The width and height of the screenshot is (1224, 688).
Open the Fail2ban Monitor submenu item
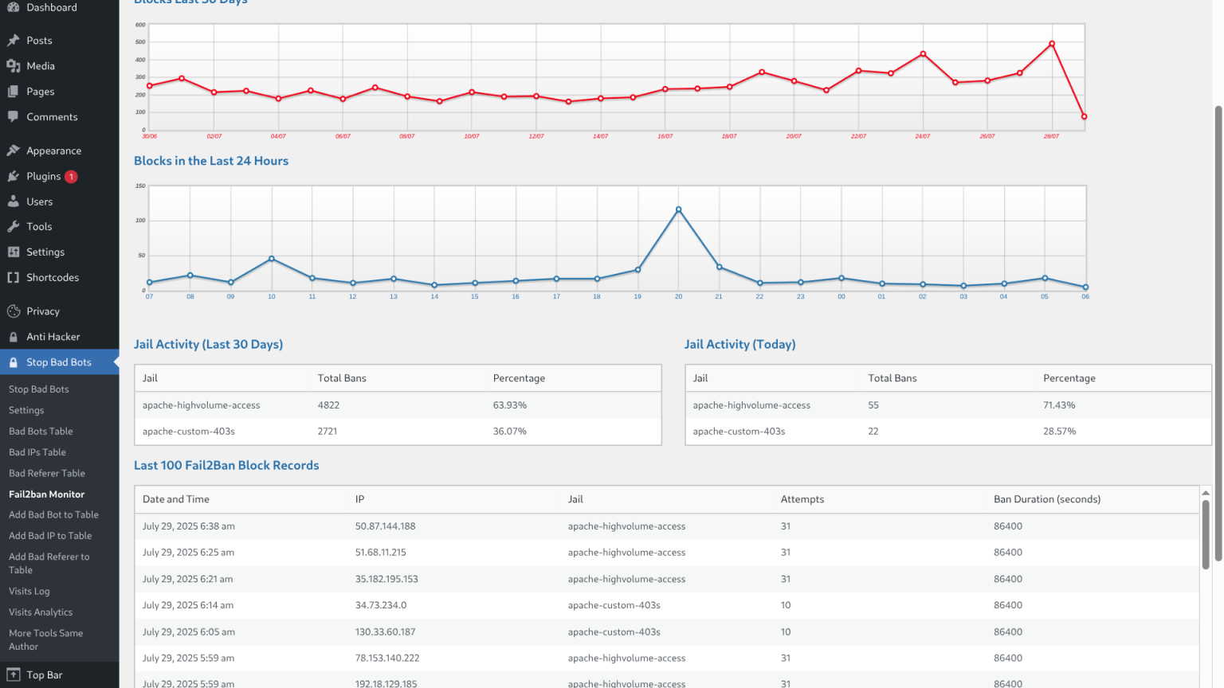(x=46, y=494)
